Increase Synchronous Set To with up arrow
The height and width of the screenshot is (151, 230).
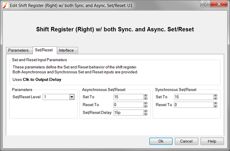point(215,95)
